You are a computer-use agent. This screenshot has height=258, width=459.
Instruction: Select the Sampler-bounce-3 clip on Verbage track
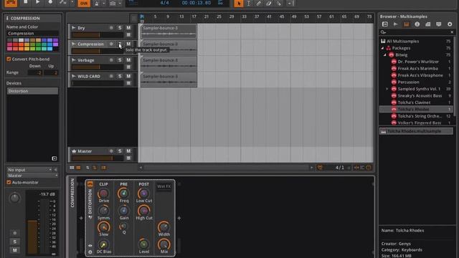169,64
